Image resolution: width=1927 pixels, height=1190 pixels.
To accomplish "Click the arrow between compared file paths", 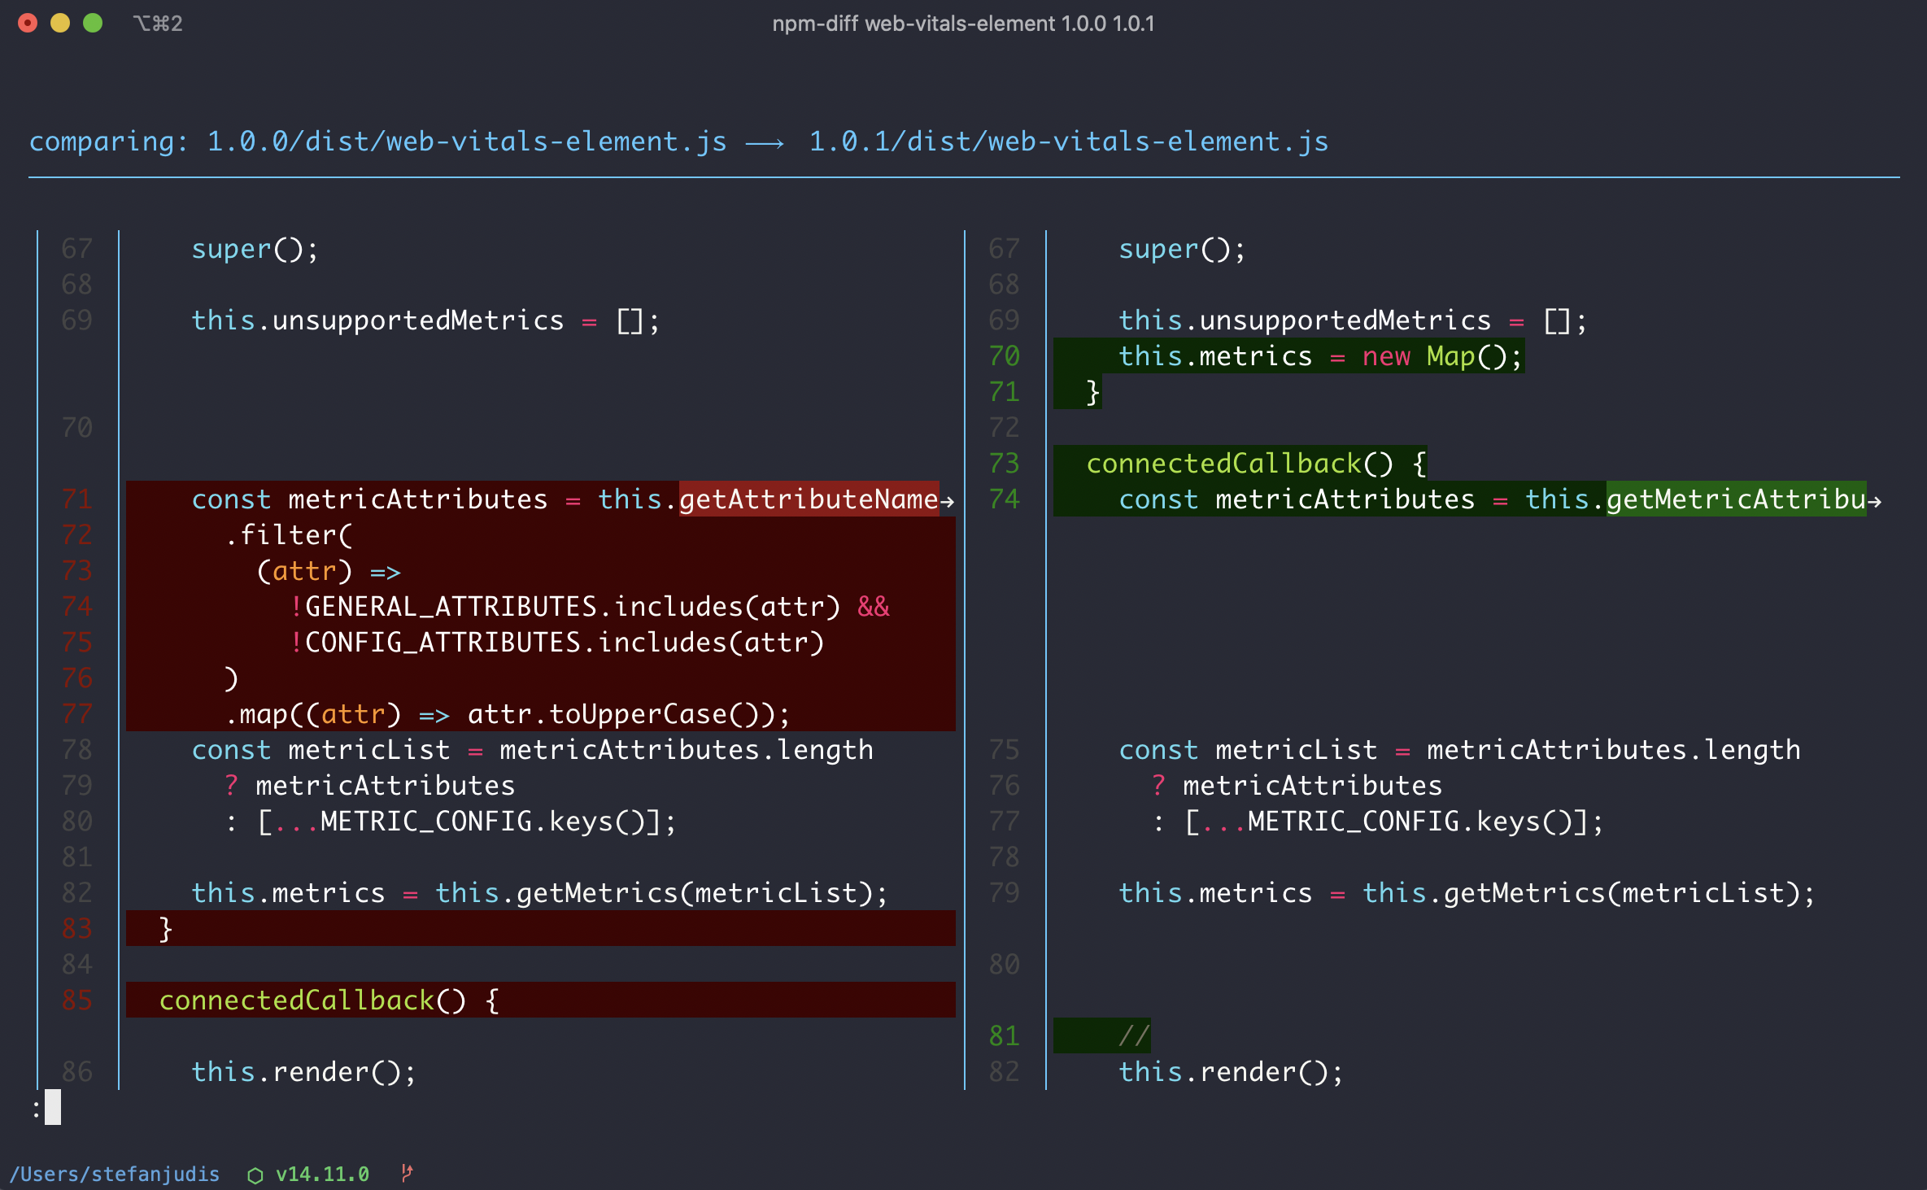I will pos(765,143).
